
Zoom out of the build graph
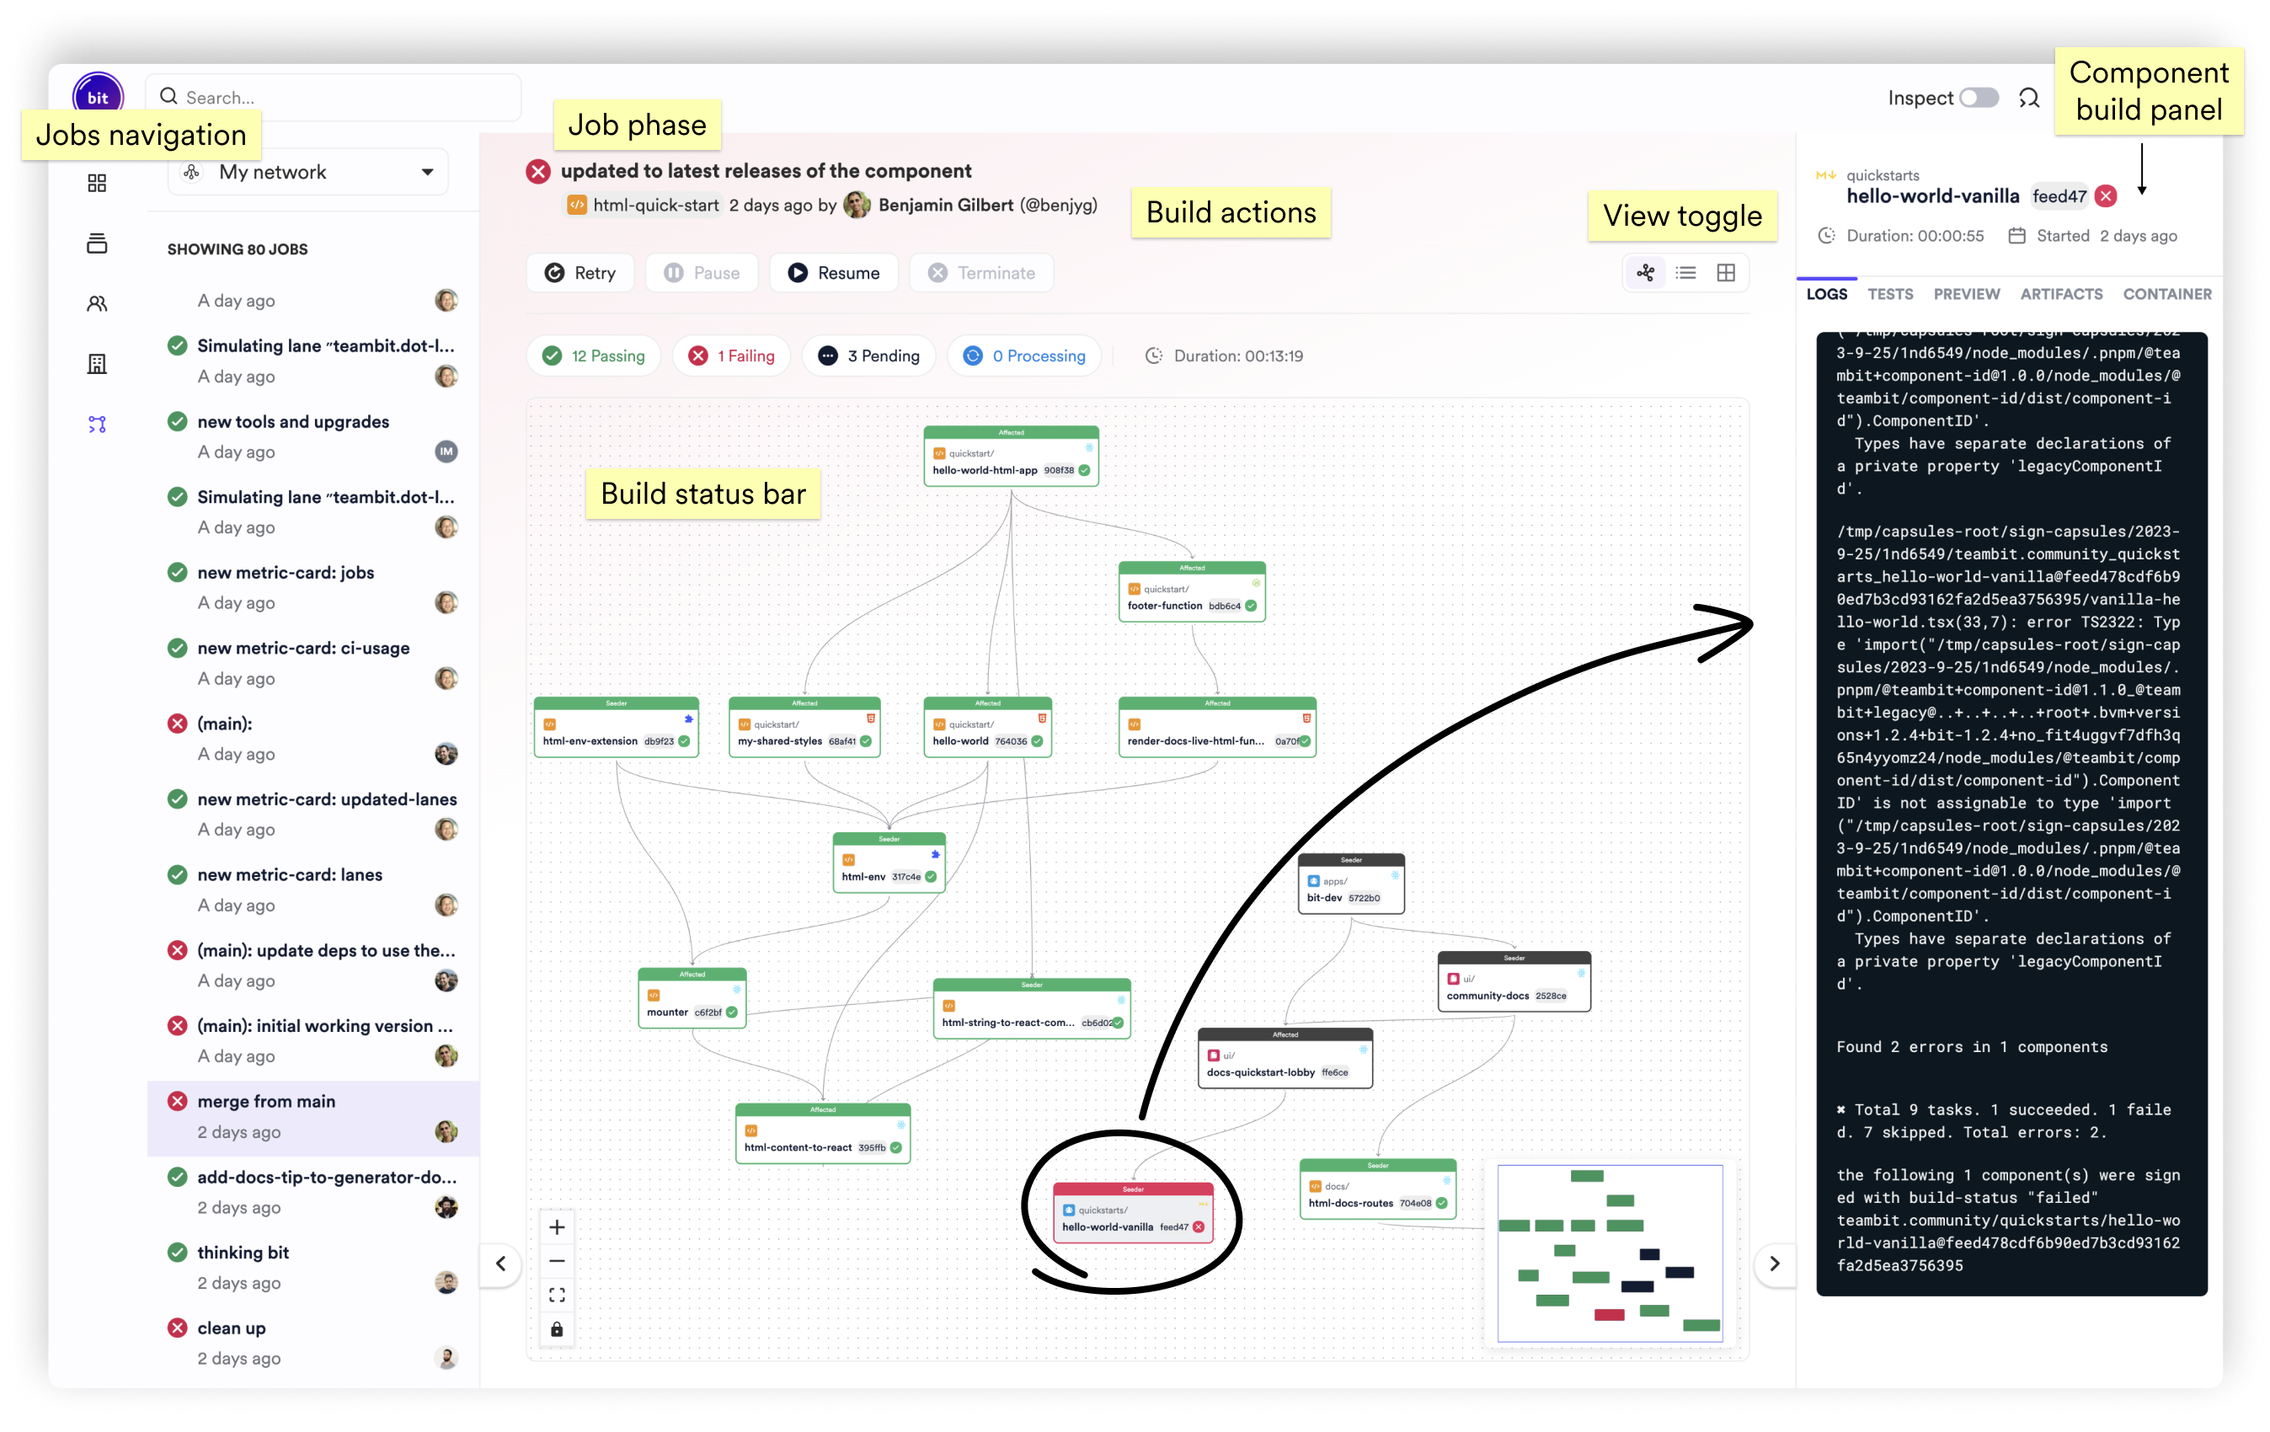point(557,1261)
